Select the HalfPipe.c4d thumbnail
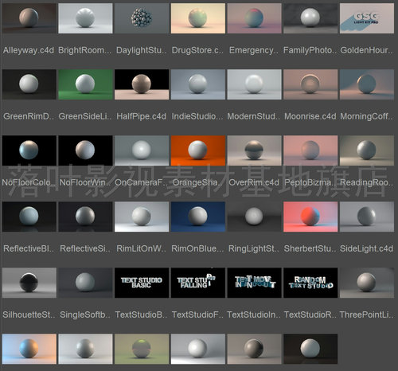 (142, 84)
